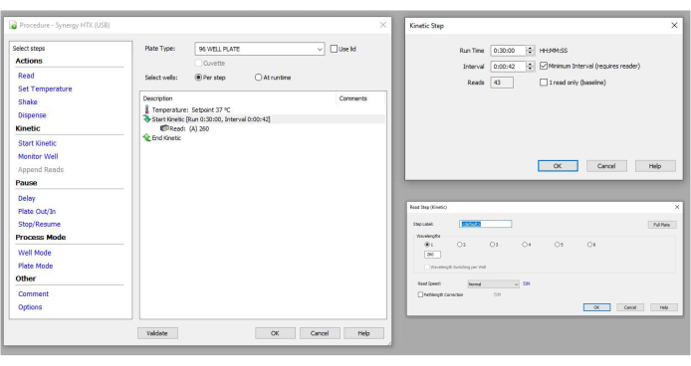Add a Read step from Actions
Viewport: 691px width, 366px height.
coord(26,76)
